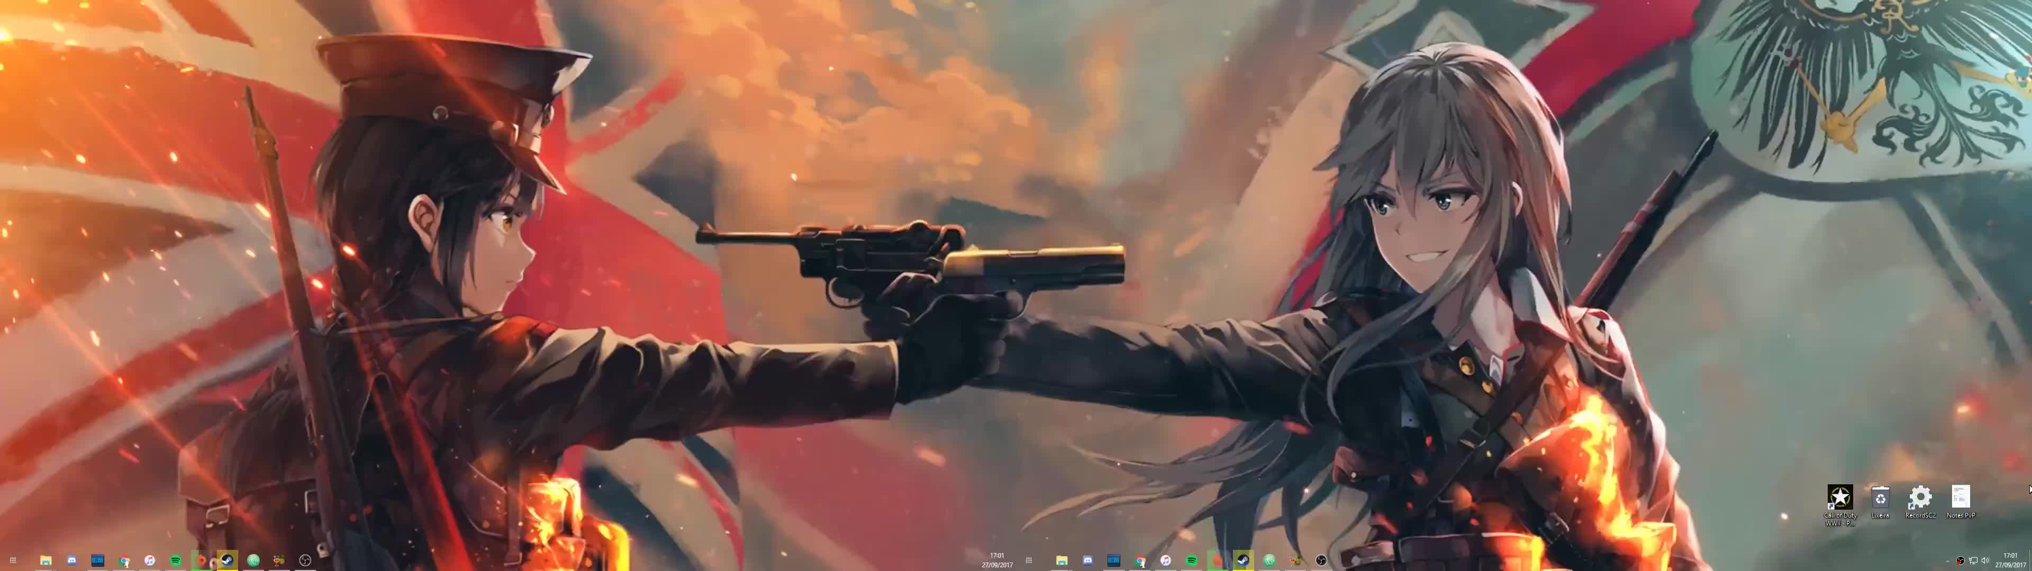Select the RecordSC2 gear shortcut
The image size is (2032, 571).
coord(1920,502)
